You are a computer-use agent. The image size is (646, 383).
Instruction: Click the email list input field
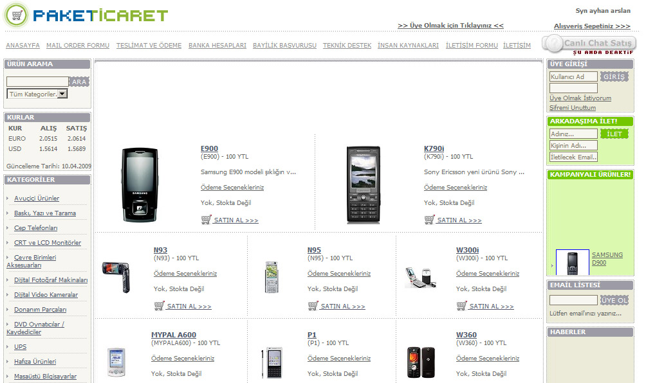click(573, 300)
